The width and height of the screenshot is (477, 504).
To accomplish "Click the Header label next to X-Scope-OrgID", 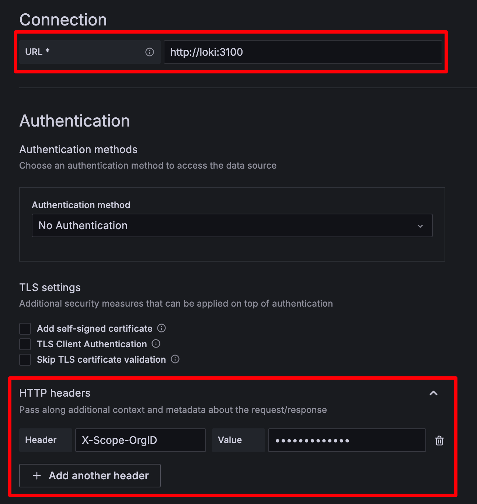I will click(x=41, y=440).
